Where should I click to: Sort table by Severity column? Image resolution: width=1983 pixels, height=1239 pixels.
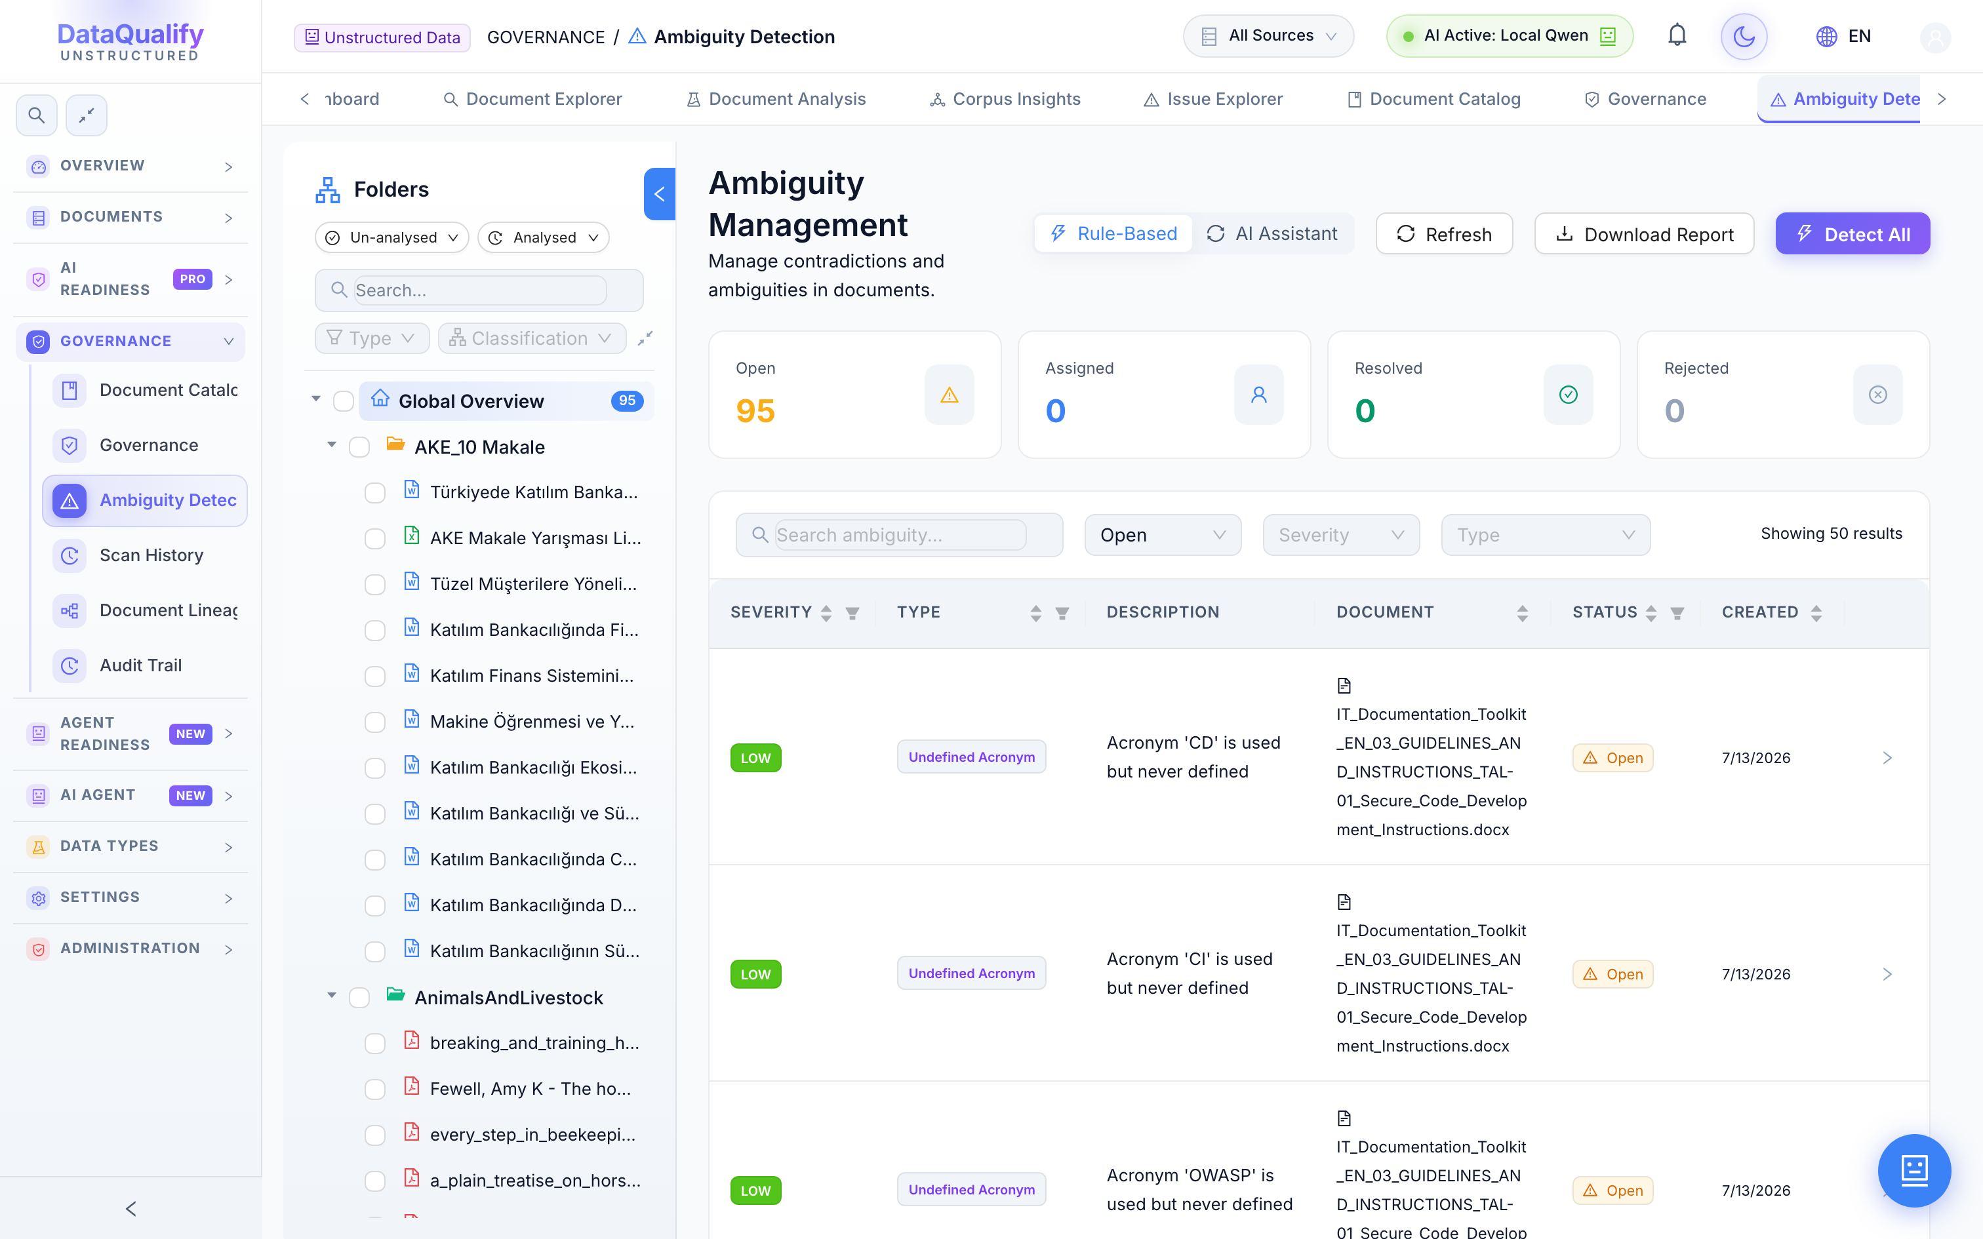[826, 613]
